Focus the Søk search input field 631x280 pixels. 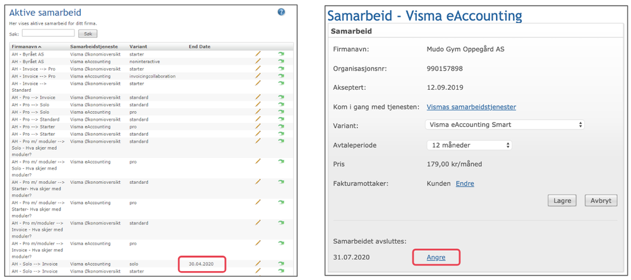tap(48, 33)
